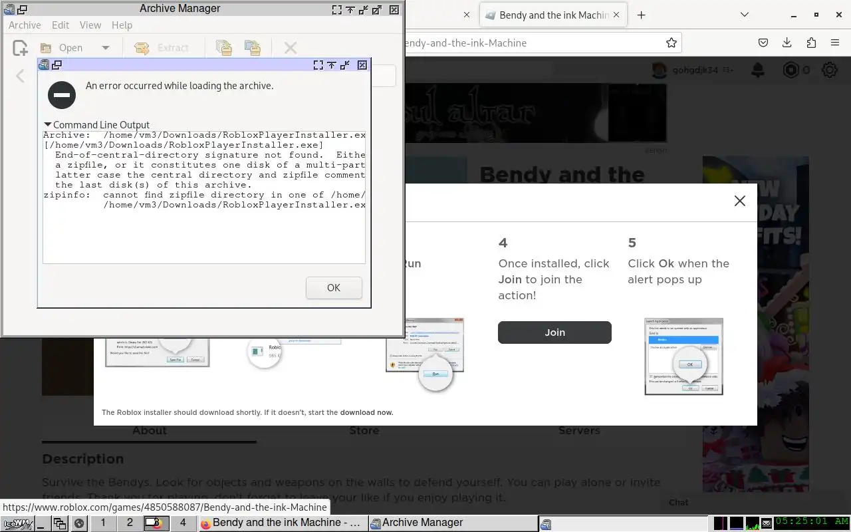Click the stop X icon in Archive Manager toolbar
The image size is (851, 532).
291,48
